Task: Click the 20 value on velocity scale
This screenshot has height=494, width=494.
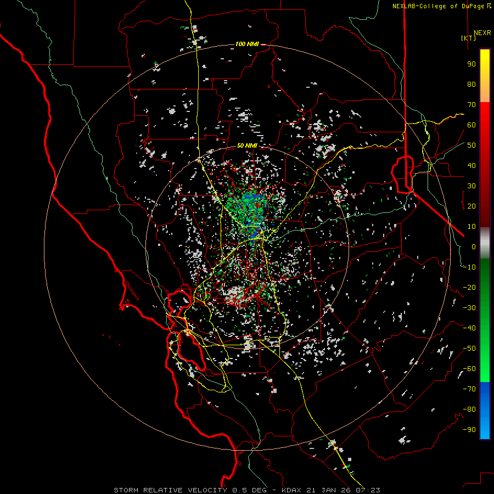Action: pos(471,206)
